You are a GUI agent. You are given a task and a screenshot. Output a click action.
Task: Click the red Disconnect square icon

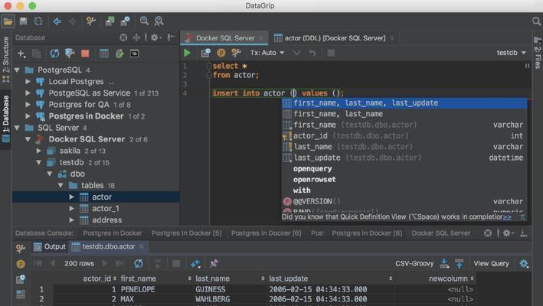point(85,54)
